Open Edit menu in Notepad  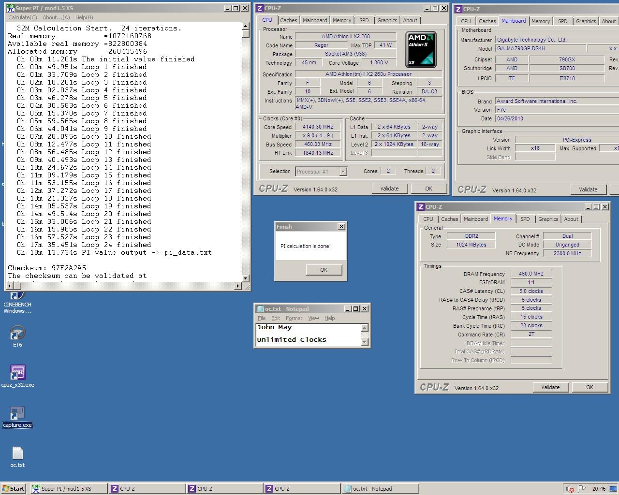point(276,318)
